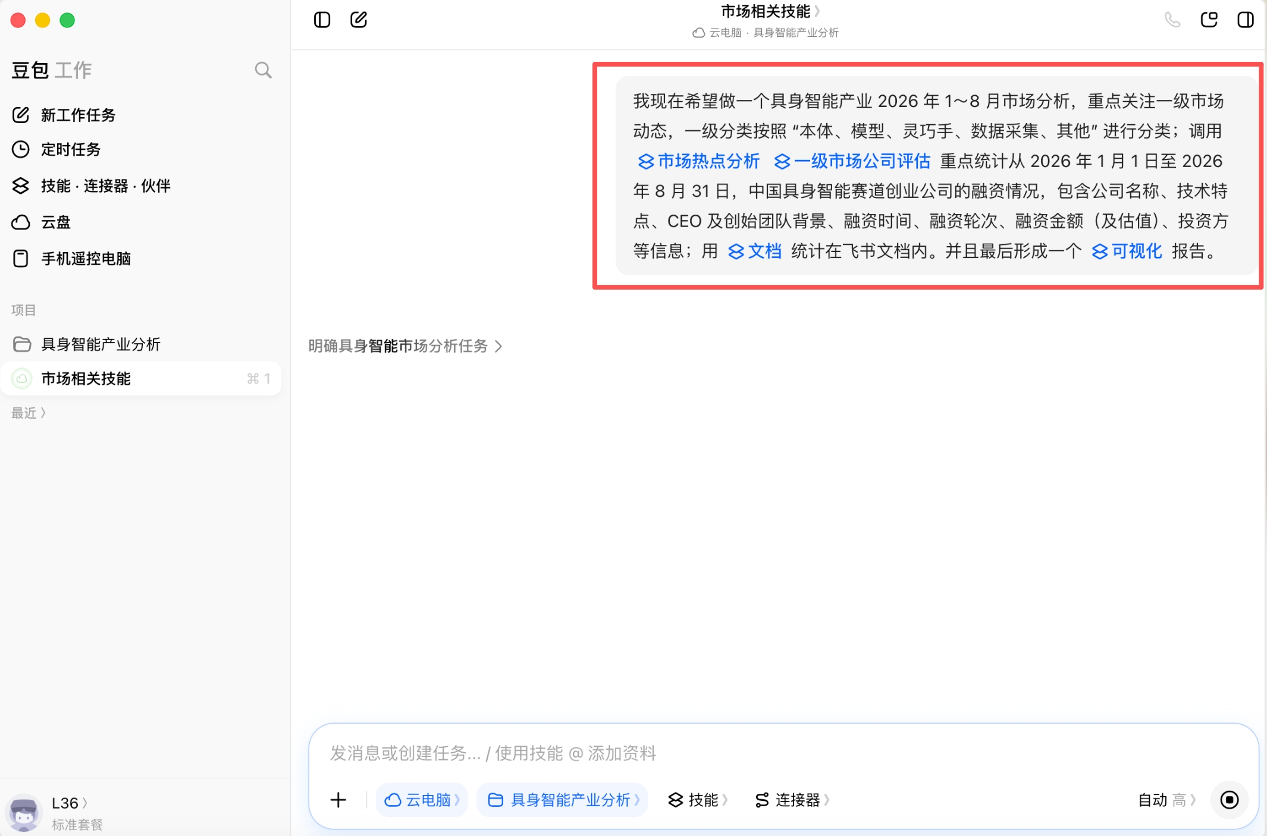The width and height of the screenshot is (1267, 836).
Task: Click the 可视化 skill link
Action: pos(1127,252)
